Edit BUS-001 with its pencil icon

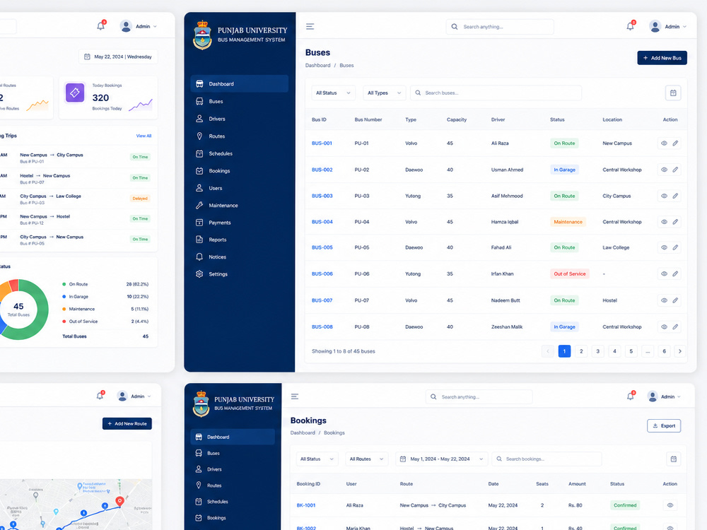point(675,143)
